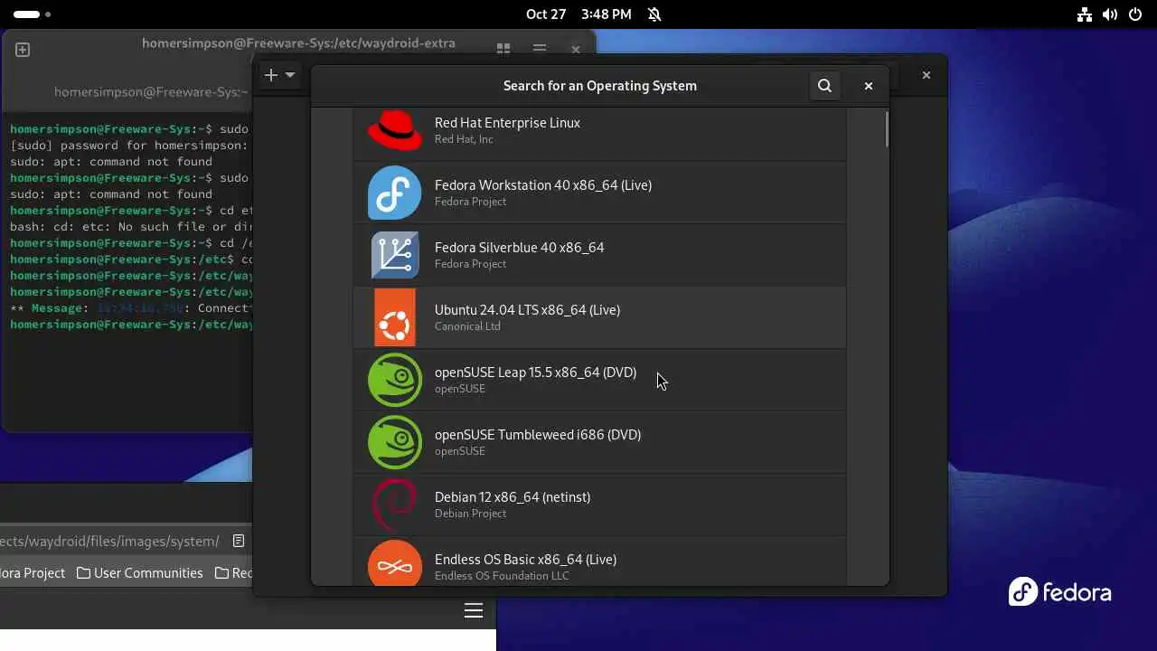The width and height of the screenshot is (1157, 651).
Task: Open the browser hamburger menu
Action: click(x=474, y=611)
